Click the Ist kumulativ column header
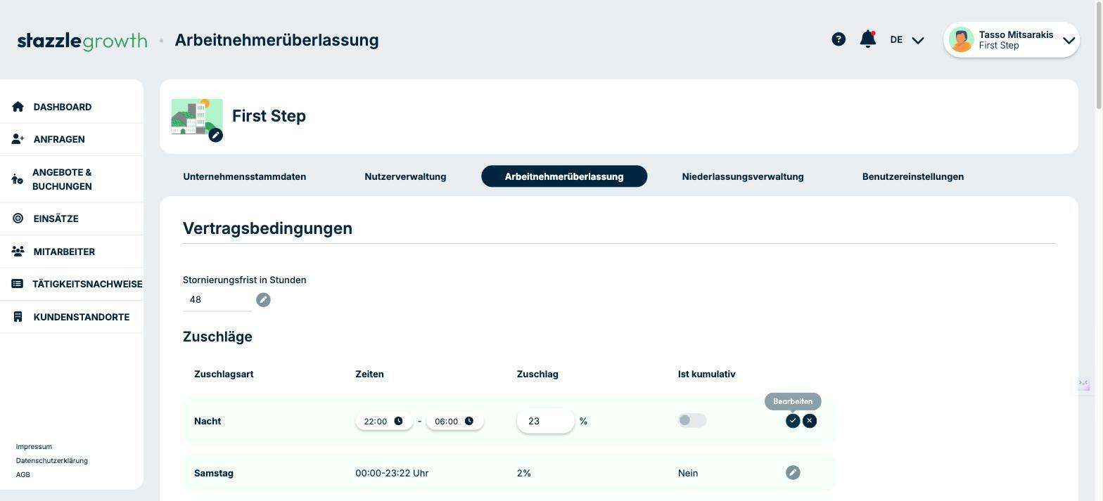The height and width of the screenshot is (501, 1103). click(x=707, y=374)
